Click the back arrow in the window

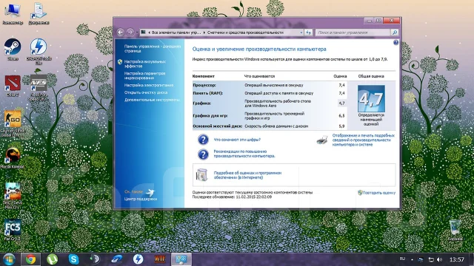coord(121,32)
